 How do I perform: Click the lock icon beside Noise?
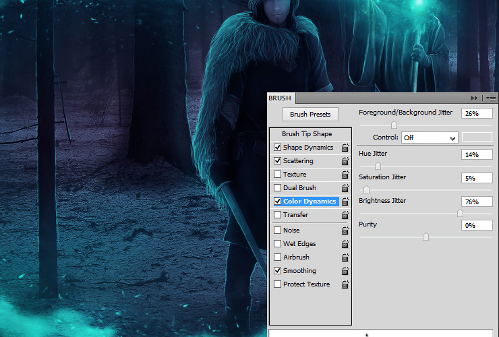(345, 231)
